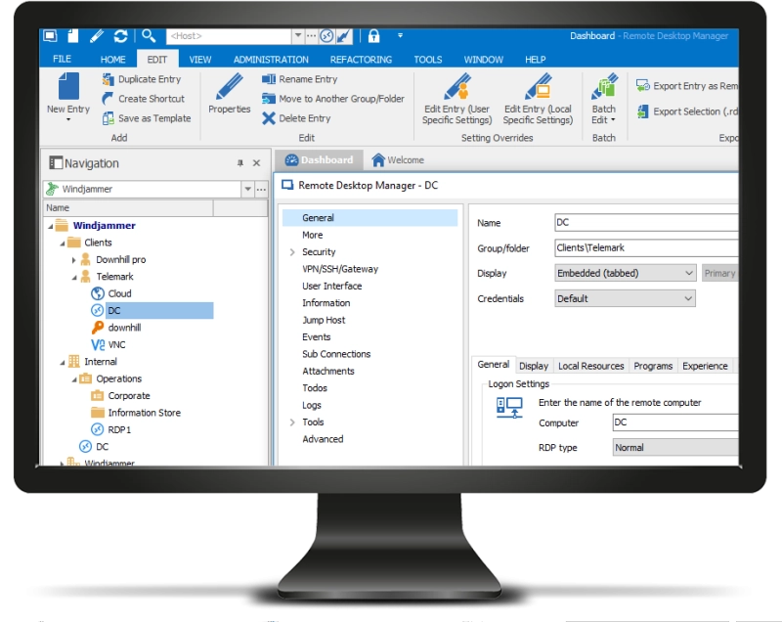Open the REFACTORING ribbon tab
782x622 pixels.
click(361, 60)
